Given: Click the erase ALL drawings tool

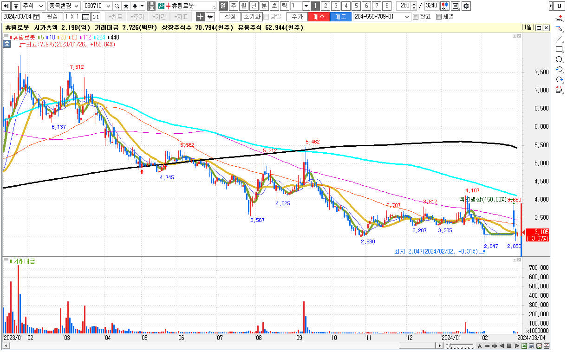Looking at the screenshot, I should click(560, 90).
